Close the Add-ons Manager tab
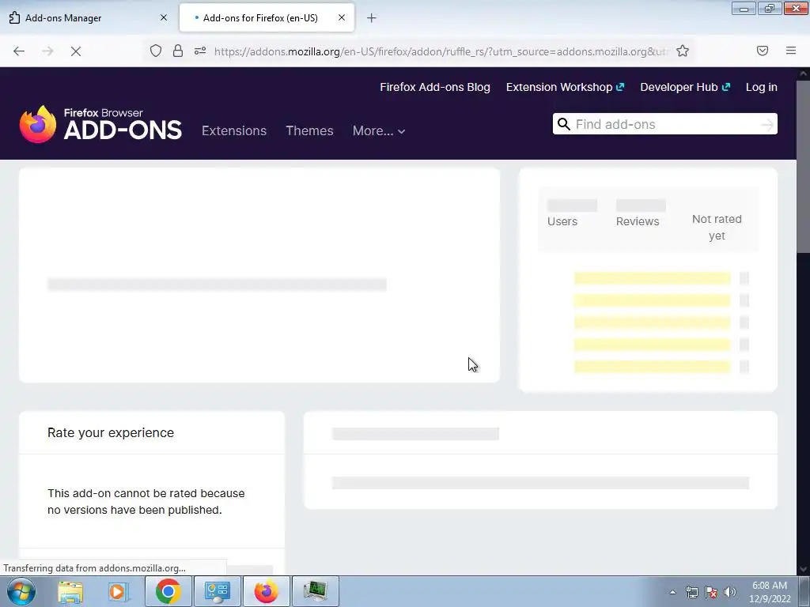810x607 pixels. pos(164,17)
